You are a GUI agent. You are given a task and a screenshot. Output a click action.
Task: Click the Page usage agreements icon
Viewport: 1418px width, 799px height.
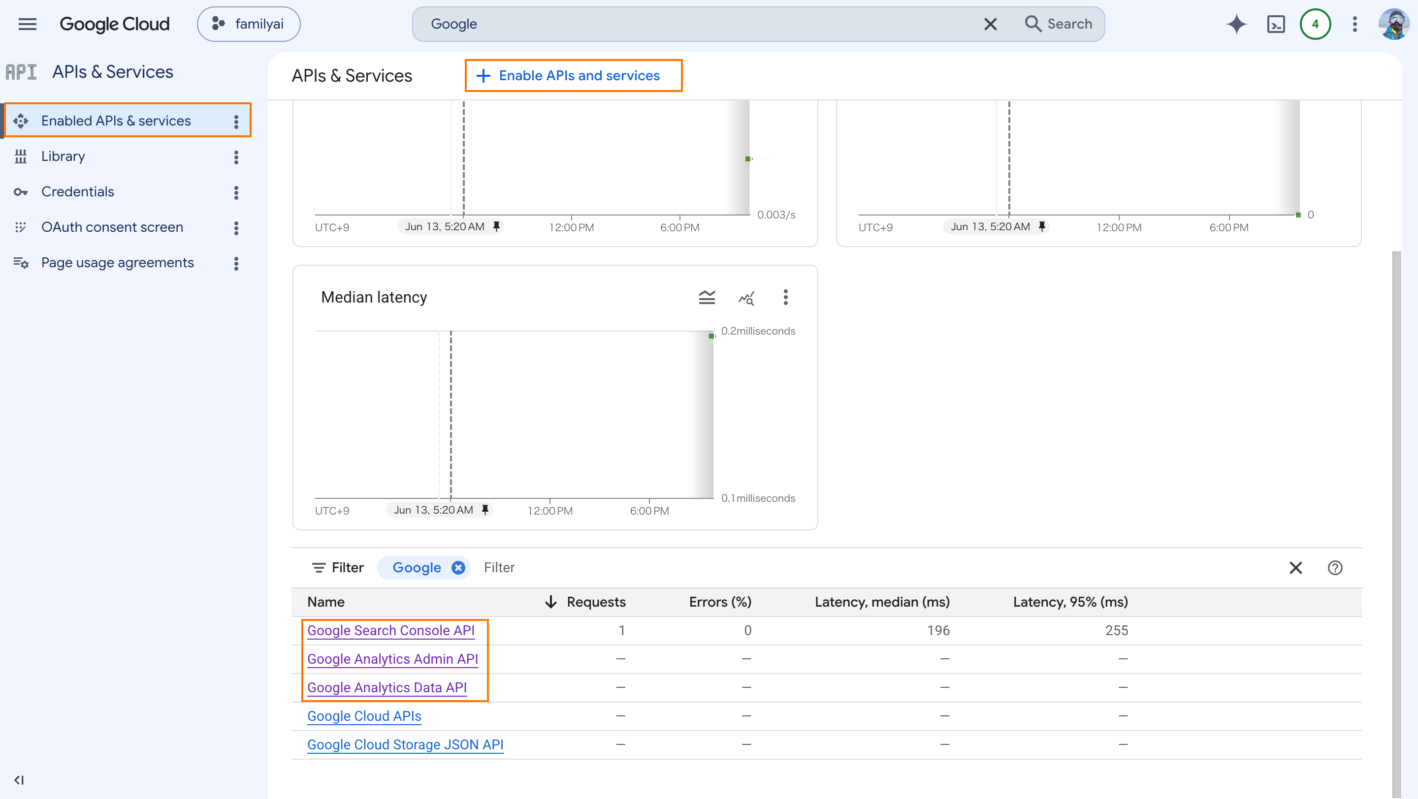point(20,263)
